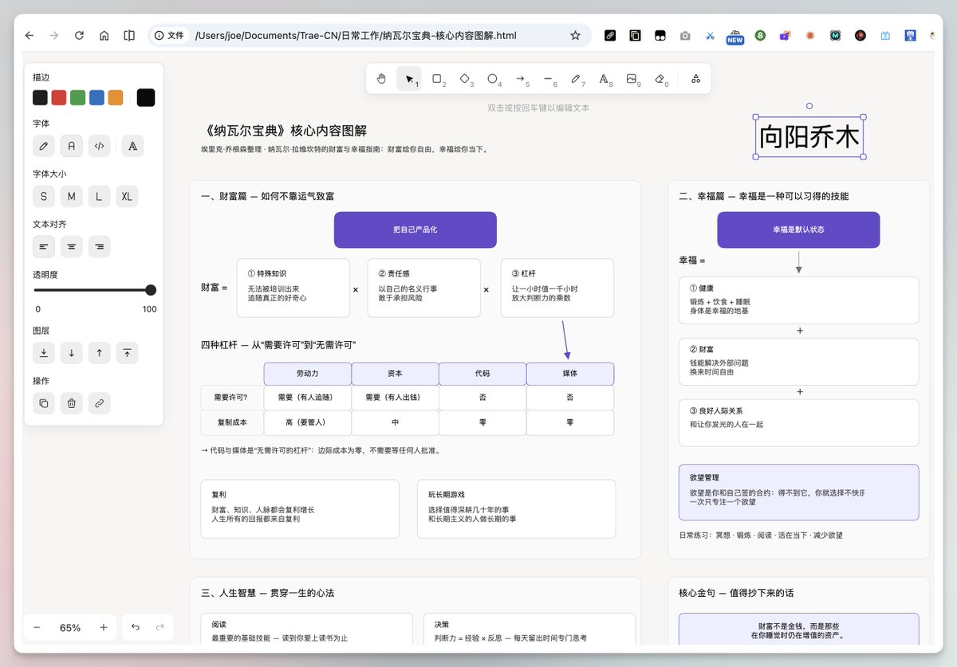This screenshot has height=667, width=957.
Task: Zoom in with plus button
Action: (104, 628)
